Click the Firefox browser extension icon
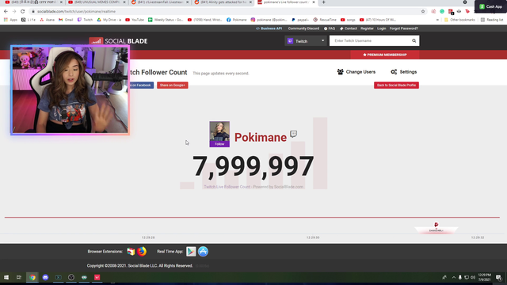 (142, 252)
